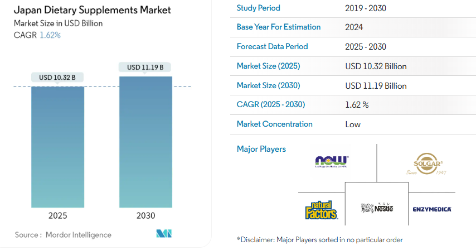This screenshot has width=476, height=250.
Task: Click the Market Size (2030) row label
Action: [268, 85]
